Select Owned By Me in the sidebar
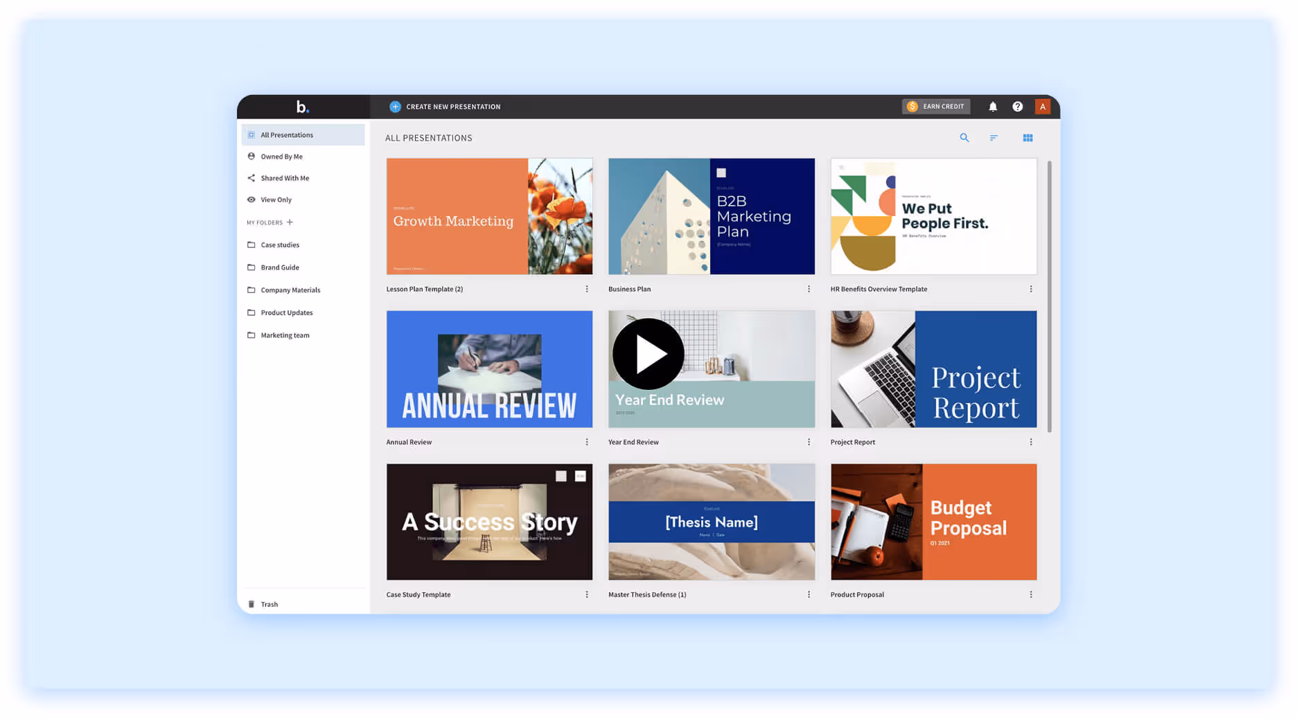1297x719 pixels. pyautogui.click(x=281, y=156)
